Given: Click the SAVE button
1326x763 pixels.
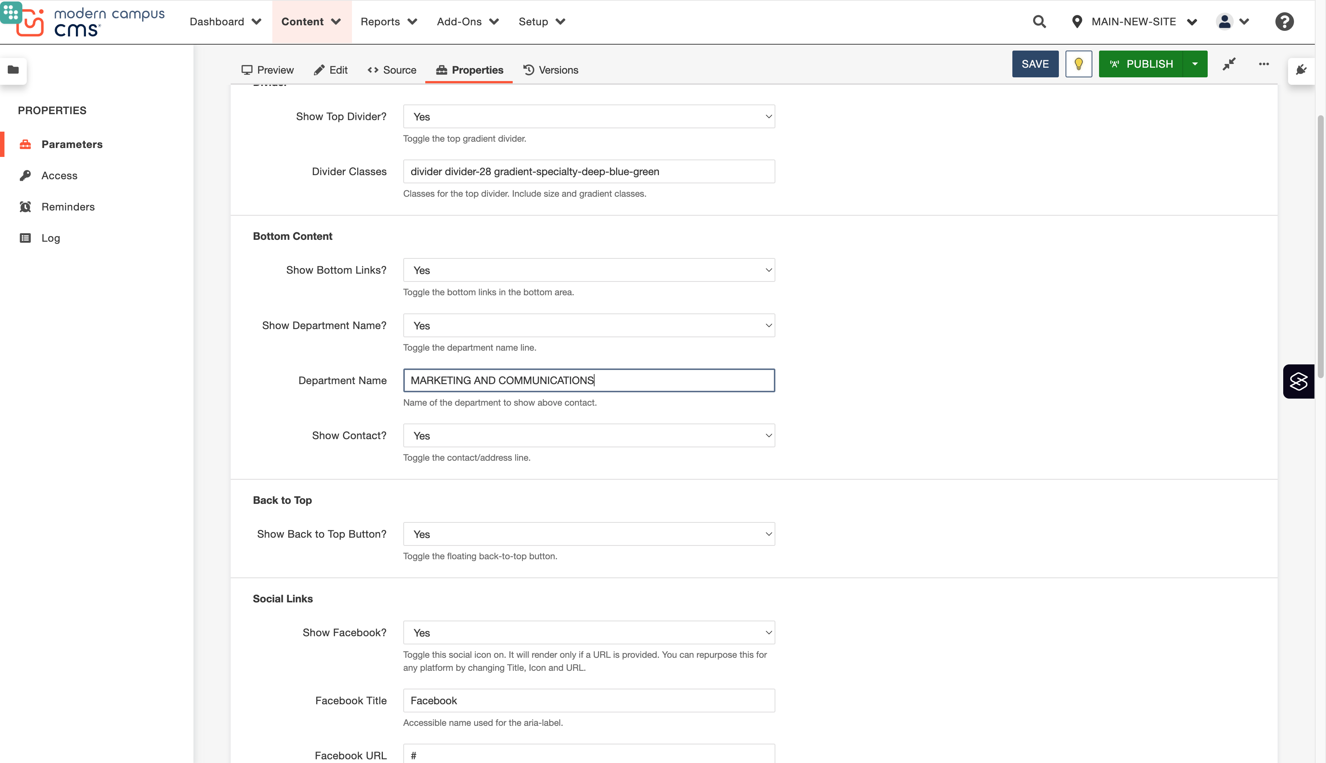Looking at the screenshot, I should point(1035,64).
